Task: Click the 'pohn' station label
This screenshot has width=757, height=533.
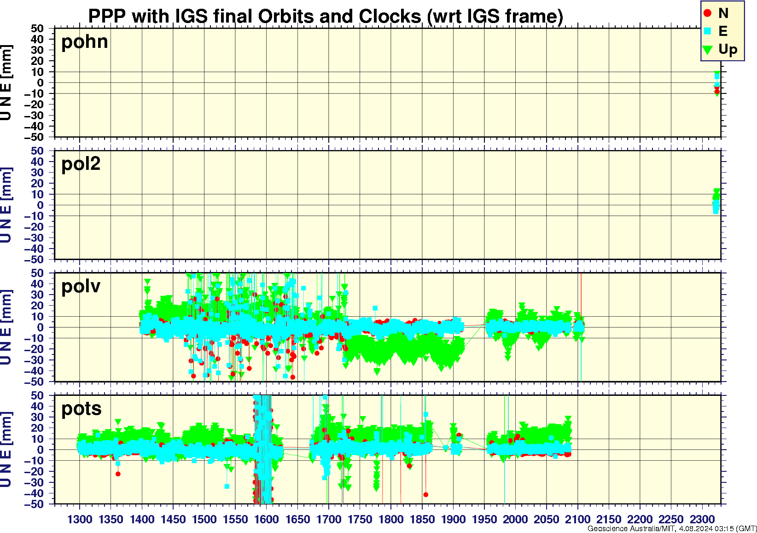Action: [85, 42]
